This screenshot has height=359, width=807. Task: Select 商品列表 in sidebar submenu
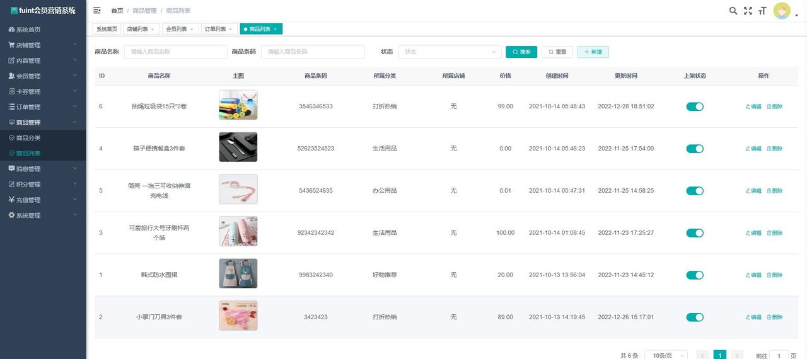(x=43, y=153)
